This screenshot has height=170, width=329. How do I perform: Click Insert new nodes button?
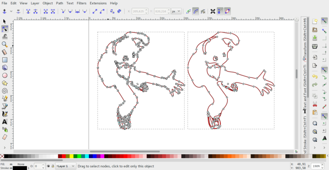coord(4,11)
